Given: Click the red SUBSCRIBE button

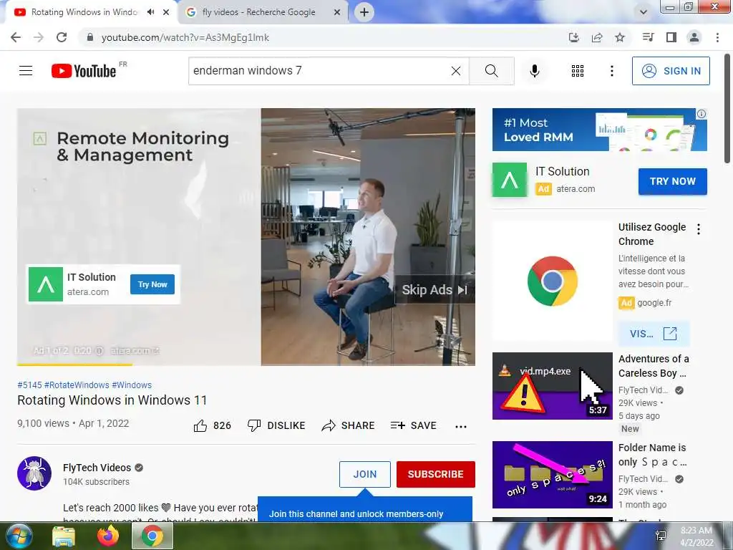Looking at the screenshot, I should coord(436,474).
